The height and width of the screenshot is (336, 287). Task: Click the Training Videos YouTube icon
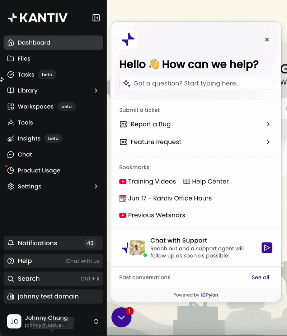click(123, 182)
